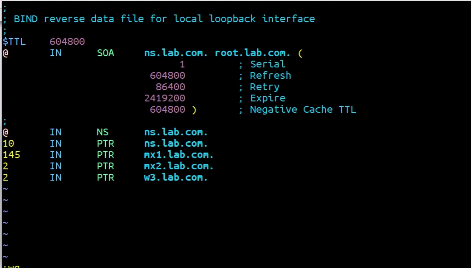This screenshot has width=471, height=268.
Task: Click root.lab.com. in SOA line
Action: pos(252,53)
